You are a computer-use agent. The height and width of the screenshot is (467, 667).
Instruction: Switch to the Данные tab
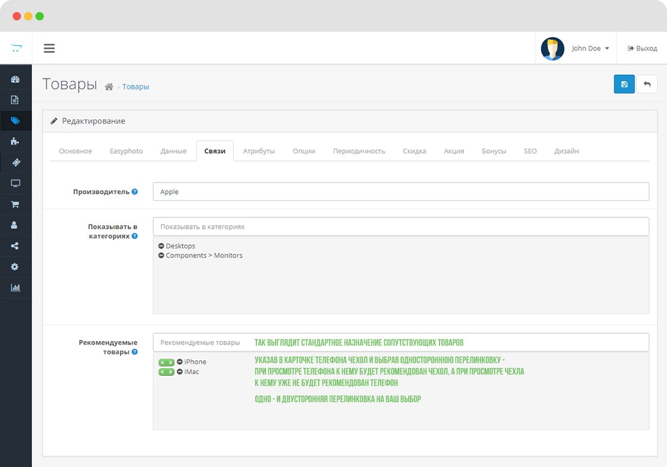tap(174, 151)
